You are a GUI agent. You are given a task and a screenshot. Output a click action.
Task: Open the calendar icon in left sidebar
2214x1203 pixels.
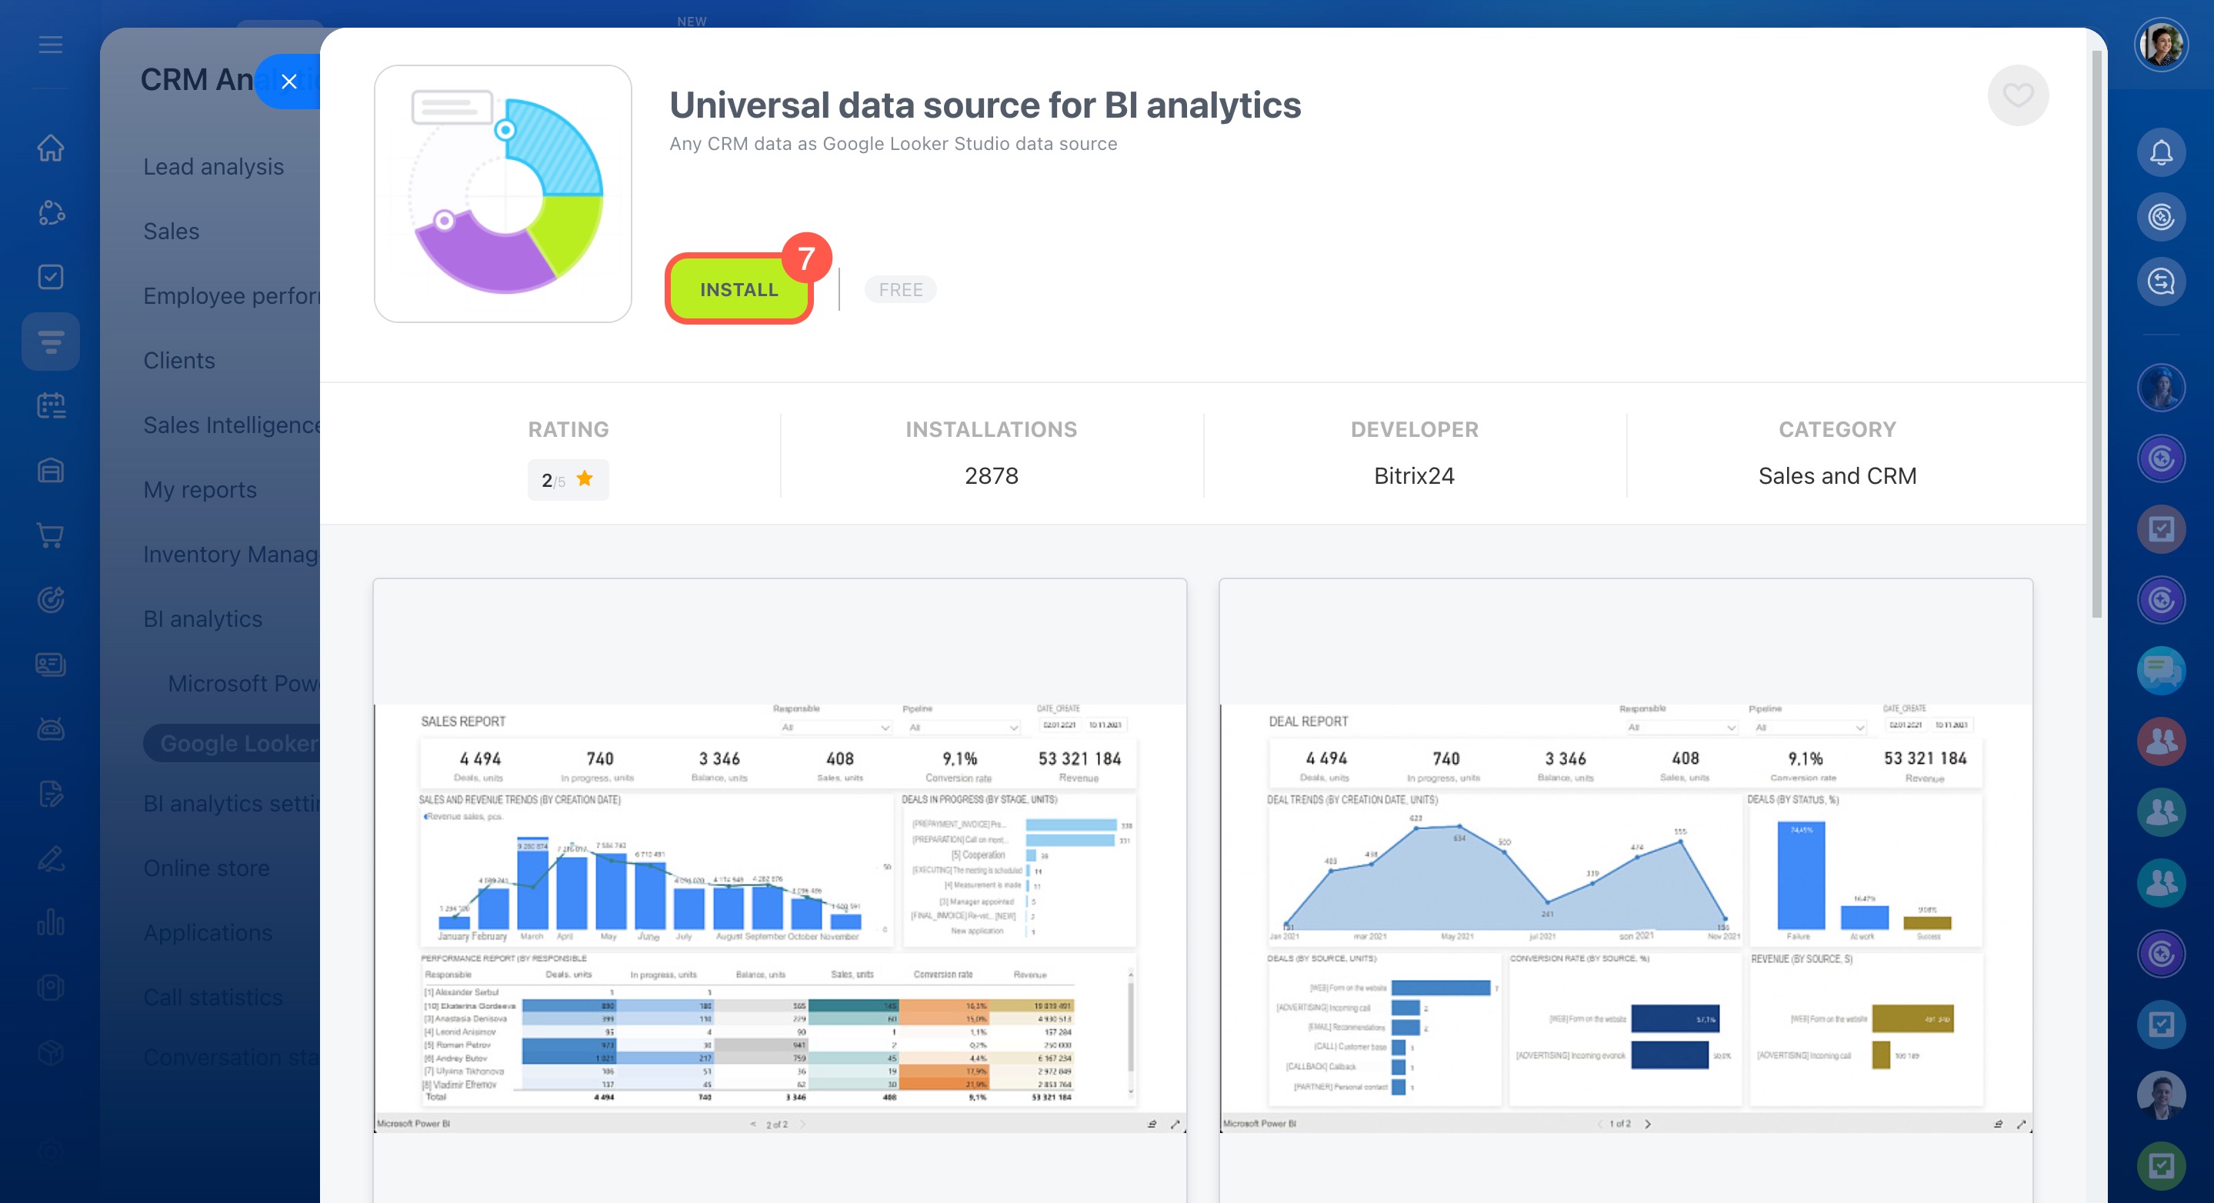51,405
